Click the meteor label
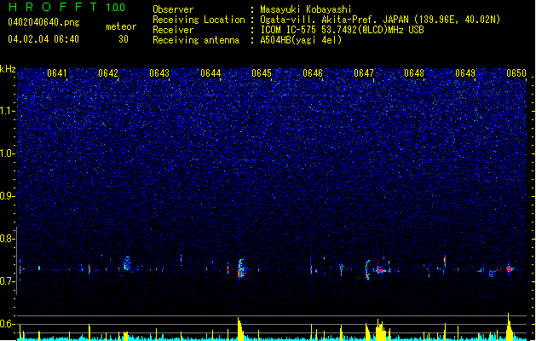This screenshot has height=341, width=536. point(121,26)
